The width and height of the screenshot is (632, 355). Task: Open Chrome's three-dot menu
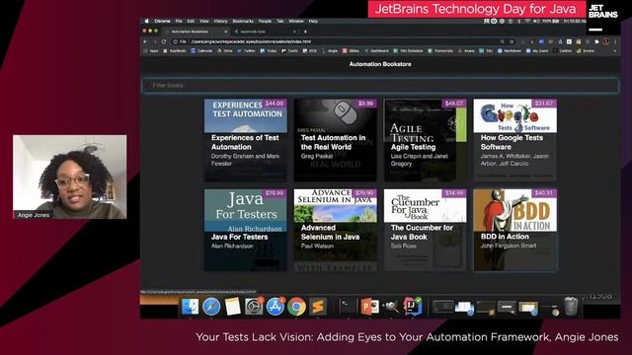coord(615,41)
